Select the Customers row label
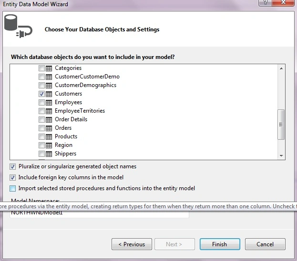Image resolution: width=297 pixels, height=261 pixels. [x=68, y=94]
